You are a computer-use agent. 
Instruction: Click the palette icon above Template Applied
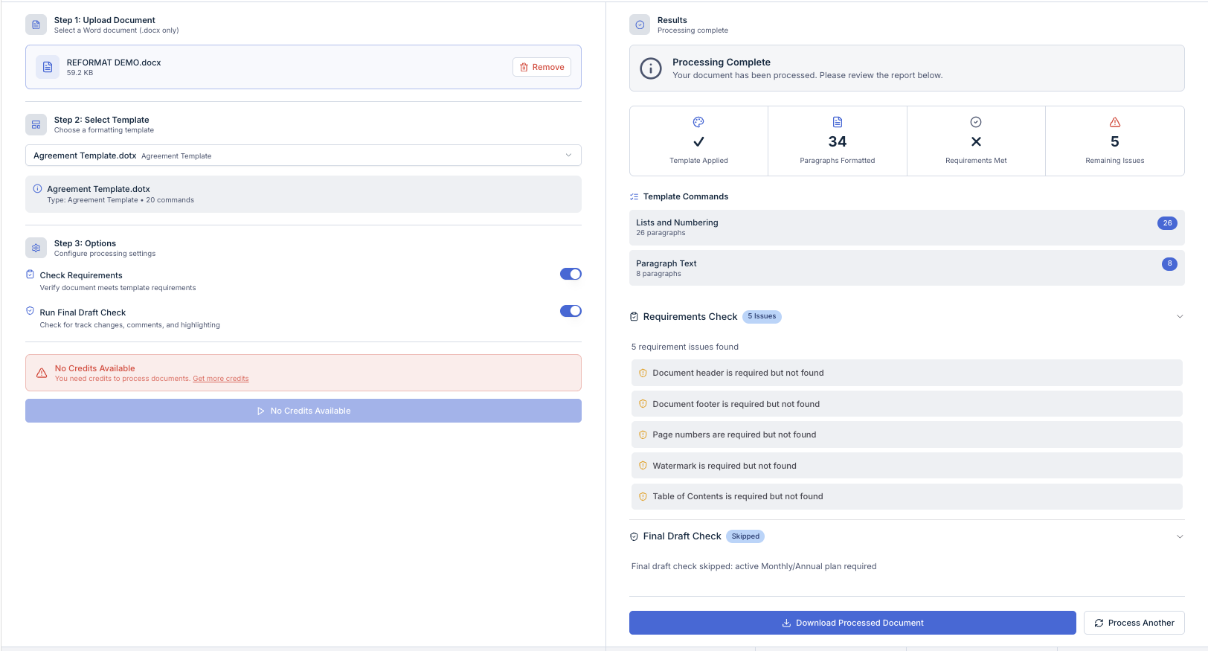(x=698, y=122)
